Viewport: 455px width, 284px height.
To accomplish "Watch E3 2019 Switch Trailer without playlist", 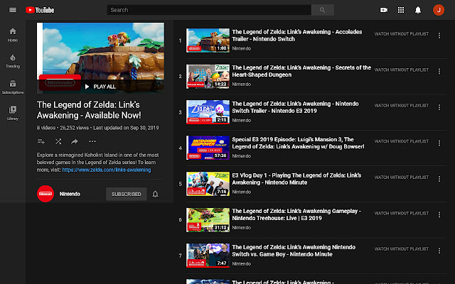I will tap(401, 106).
